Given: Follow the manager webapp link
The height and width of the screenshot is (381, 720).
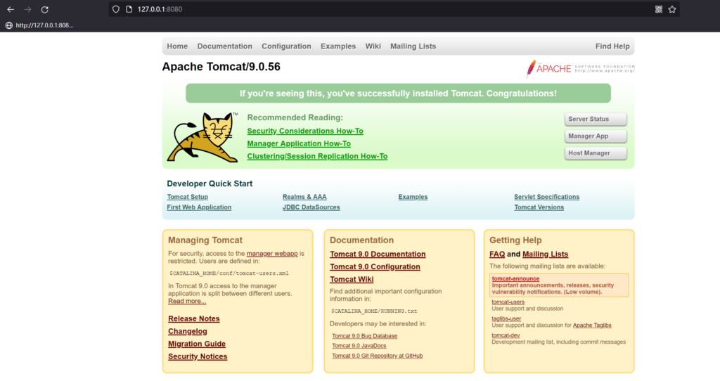Looking at the screenshot, I should point(272,253).
